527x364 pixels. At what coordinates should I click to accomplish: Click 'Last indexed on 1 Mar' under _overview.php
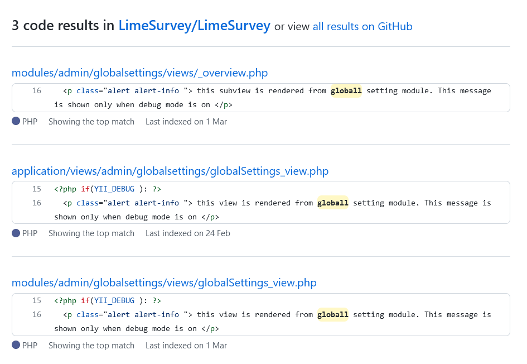tap(186, 121)
